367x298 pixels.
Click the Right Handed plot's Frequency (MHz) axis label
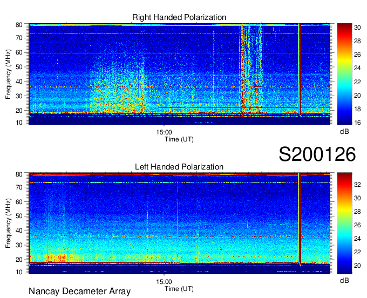(8, 74)
